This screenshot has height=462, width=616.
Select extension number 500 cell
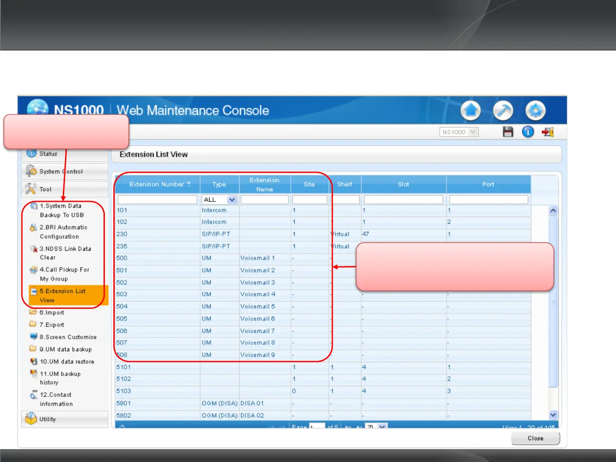[157, 258]
